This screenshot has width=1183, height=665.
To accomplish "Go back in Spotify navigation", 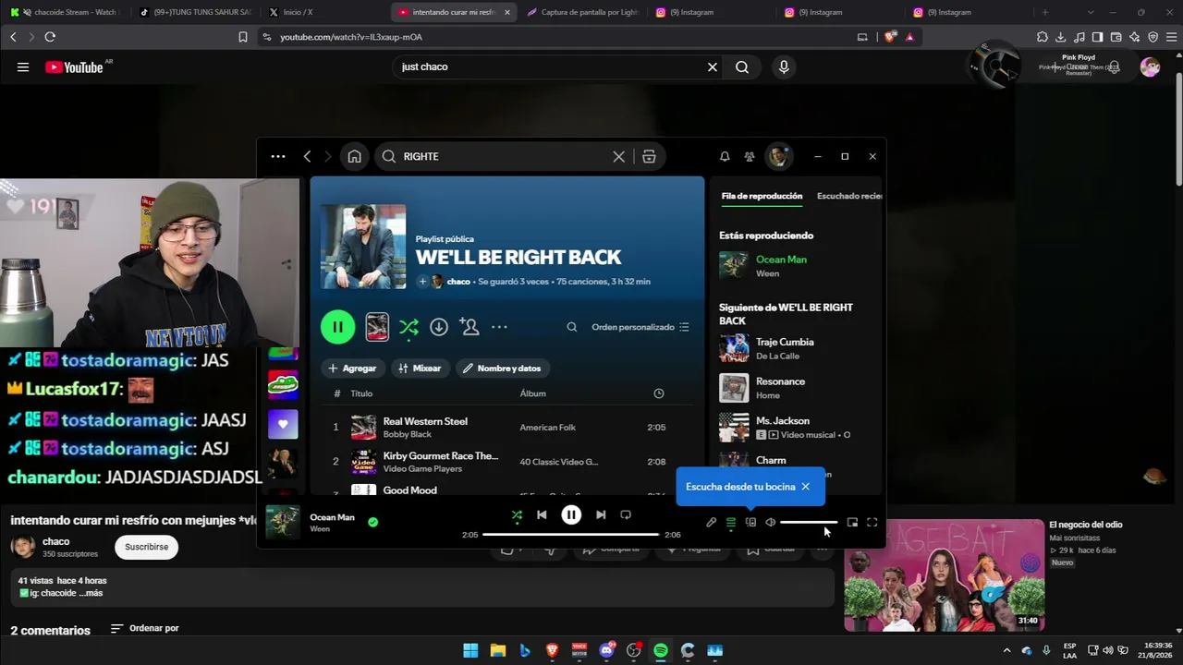I will pos(308,156).
